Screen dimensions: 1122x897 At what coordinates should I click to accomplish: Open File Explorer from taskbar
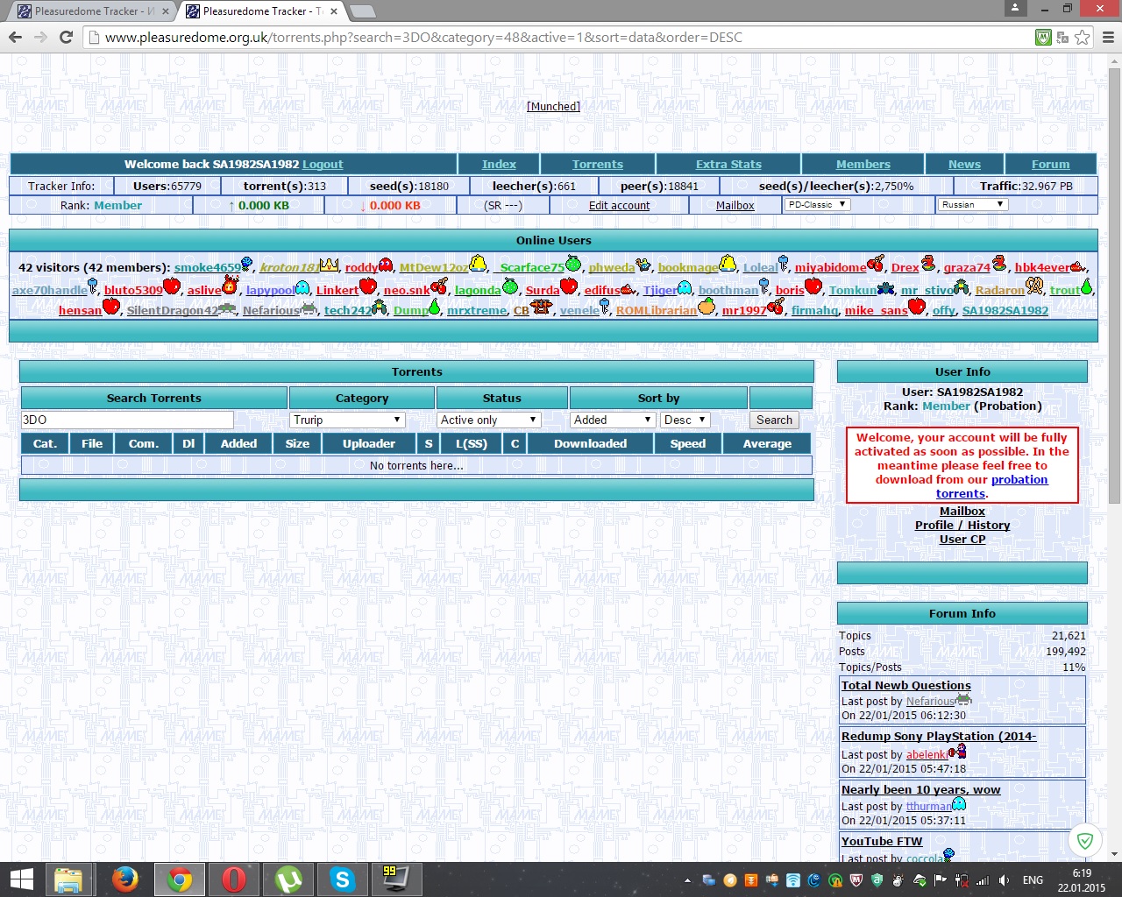(68, 879)
